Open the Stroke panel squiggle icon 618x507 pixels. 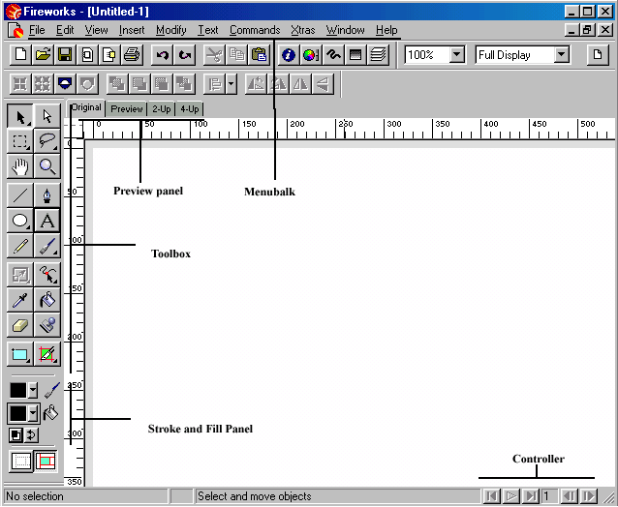333,55
